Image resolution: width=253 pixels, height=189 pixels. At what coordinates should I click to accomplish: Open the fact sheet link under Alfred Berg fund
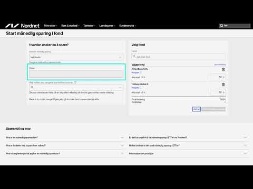click(137, 72)
